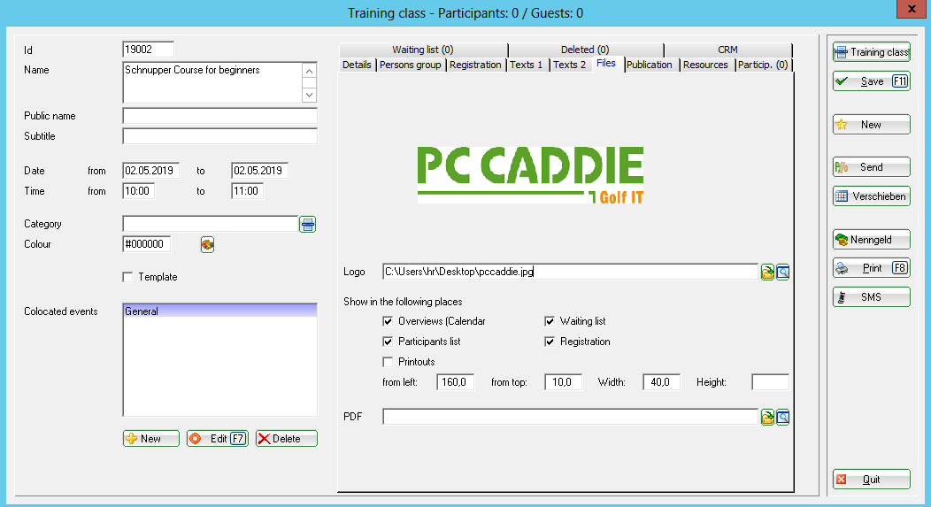Click the Colour hex value field

click(147, 244)
